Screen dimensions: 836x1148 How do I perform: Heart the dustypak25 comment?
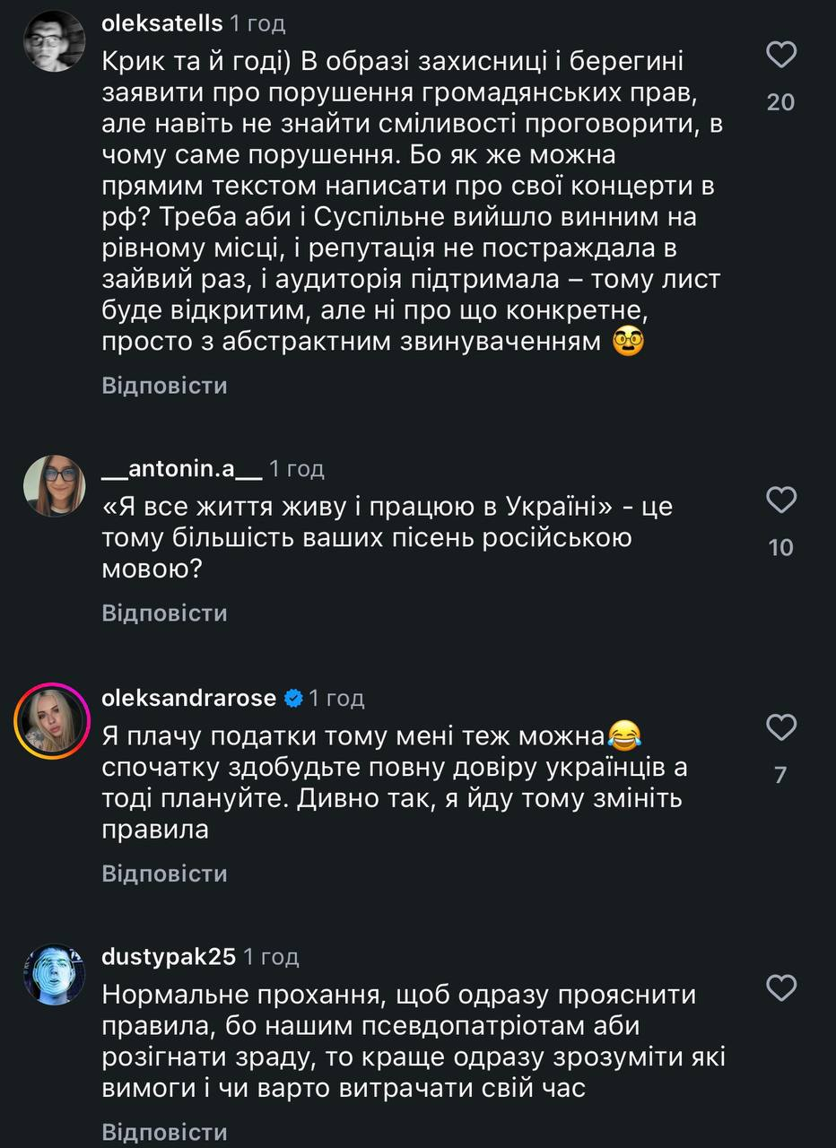[x=782, y=988]
